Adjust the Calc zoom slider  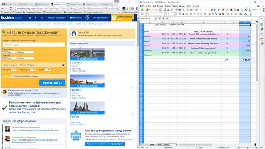(247, 148)
